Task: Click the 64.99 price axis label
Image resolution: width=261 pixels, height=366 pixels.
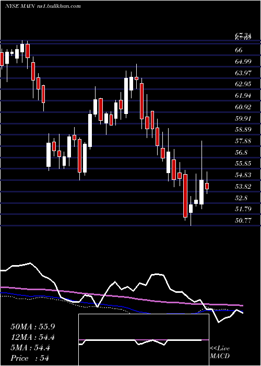Action: pos(243,62)
